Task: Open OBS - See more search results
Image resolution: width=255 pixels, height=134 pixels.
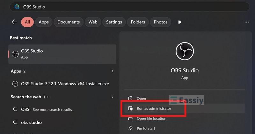Action: (x=62, y=109)
